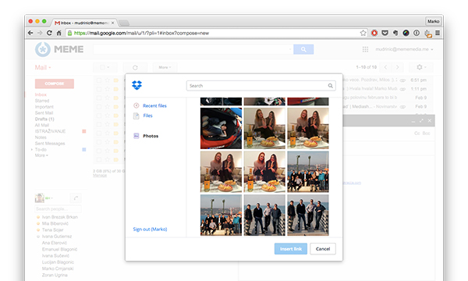Open the Starred label in the Gmail sidebar

click(42, 101)
